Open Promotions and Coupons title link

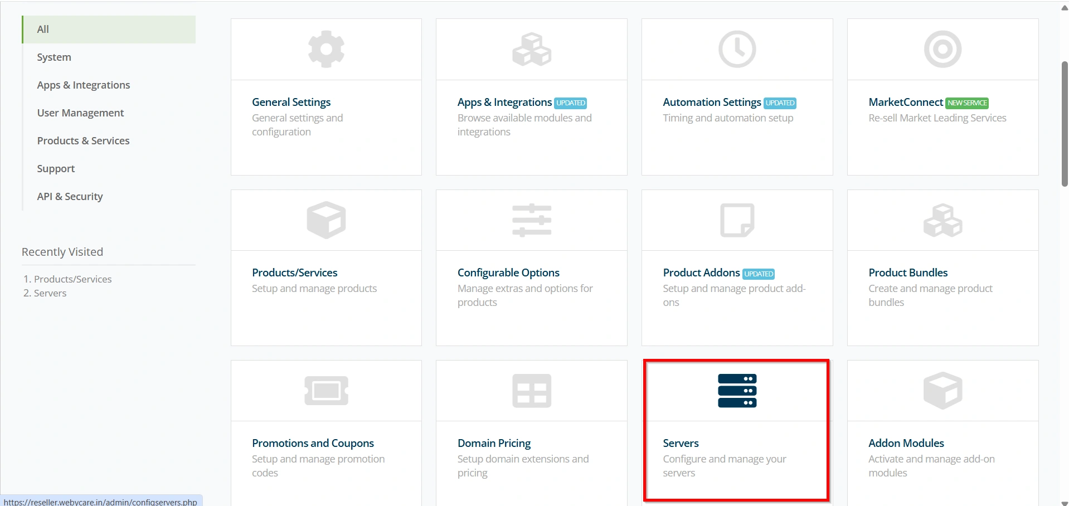[313, 443]
